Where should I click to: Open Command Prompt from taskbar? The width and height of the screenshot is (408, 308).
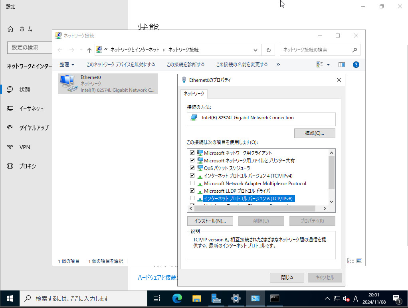pyautogui.click(x=275, y=298)
